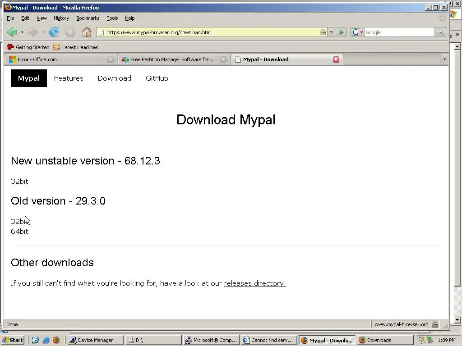Reload the current page
This screenshot has height=346, width=462.
54,32
